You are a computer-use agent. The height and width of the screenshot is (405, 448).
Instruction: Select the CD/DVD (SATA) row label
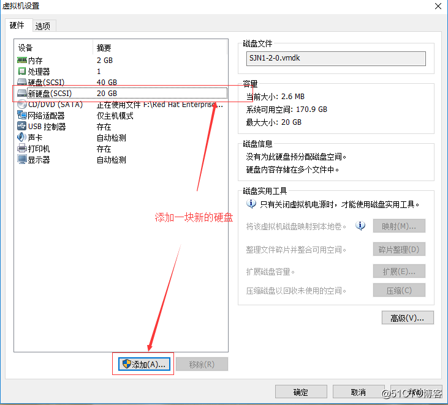pos(55,105)
